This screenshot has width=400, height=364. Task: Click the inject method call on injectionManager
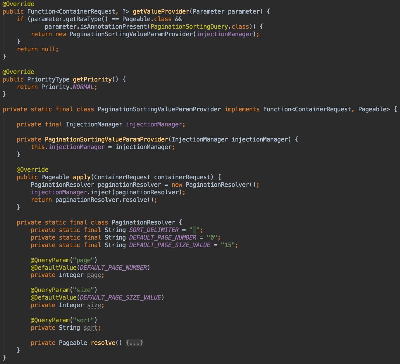click(x=101, y=192)
